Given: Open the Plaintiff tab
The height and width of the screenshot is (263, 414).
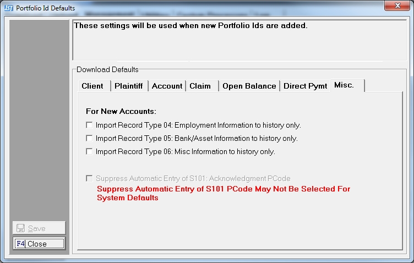Looking at the screenshot, I should click(x=129, y=86).
